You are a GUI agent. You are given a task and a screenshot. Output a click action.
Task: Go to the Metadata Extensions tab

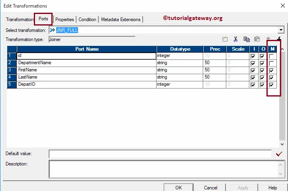click(x=121, y=20)
